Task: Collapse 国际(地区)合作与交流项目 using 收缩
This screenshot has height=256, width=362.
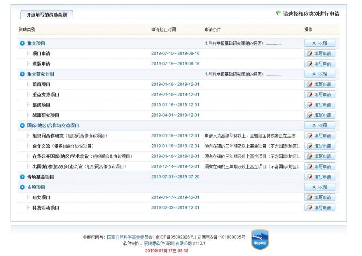Action: 319,125
